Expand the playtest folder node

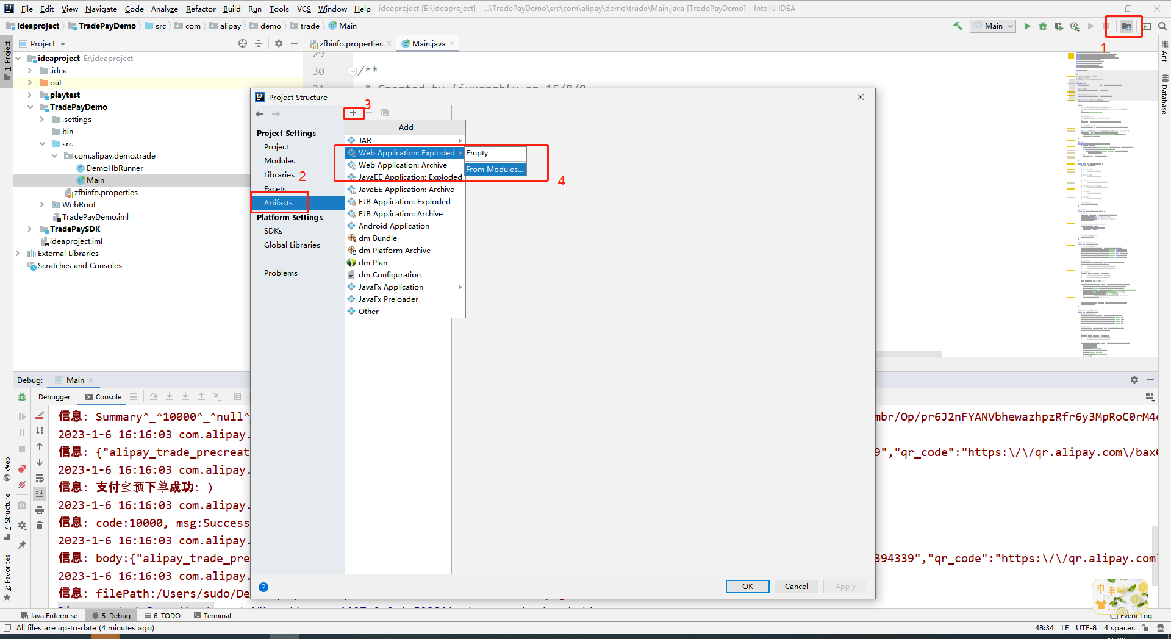point(30,95)
